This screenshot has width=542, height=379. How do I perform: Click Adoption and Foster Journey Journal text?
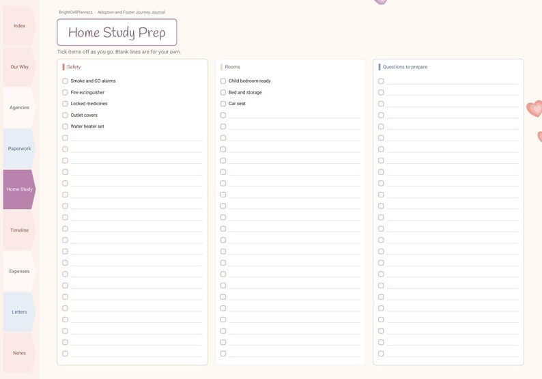click(x=131, y=12)
